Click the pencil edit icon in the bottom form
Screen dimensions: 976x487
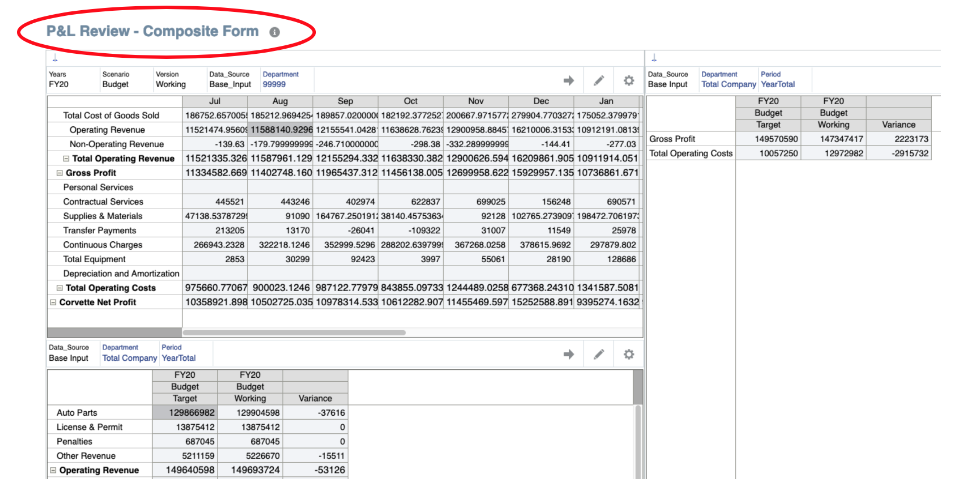click(x=599, y=354)
